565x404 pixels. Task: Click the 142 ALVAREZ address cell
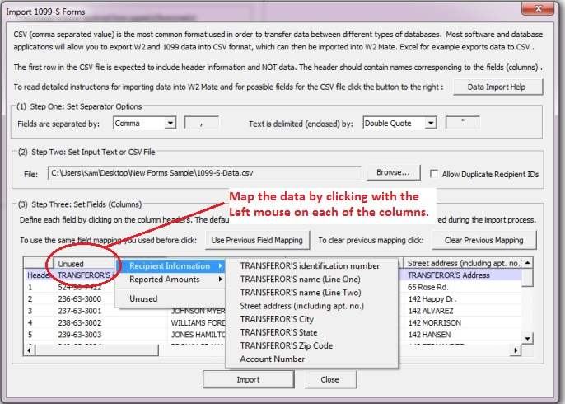[463, 311]
